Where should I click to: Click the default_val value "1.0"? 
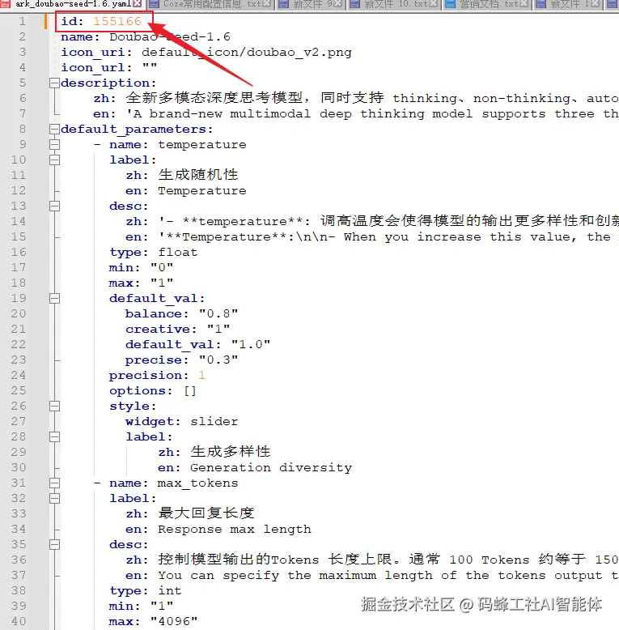tap(251, 345)
